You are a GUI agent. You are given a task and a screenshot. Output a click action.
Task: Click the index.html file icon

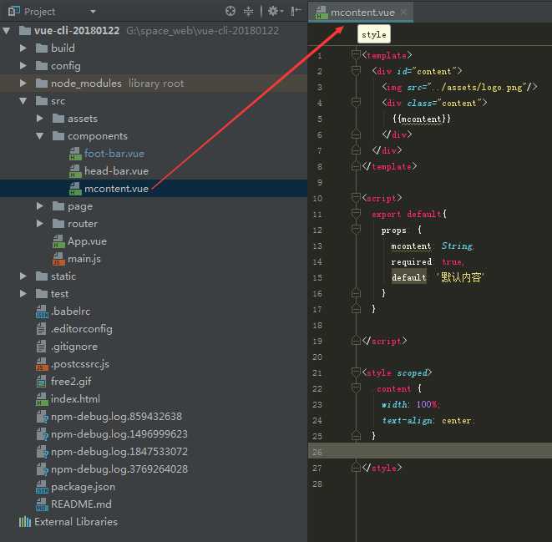(x=42, y=399)
